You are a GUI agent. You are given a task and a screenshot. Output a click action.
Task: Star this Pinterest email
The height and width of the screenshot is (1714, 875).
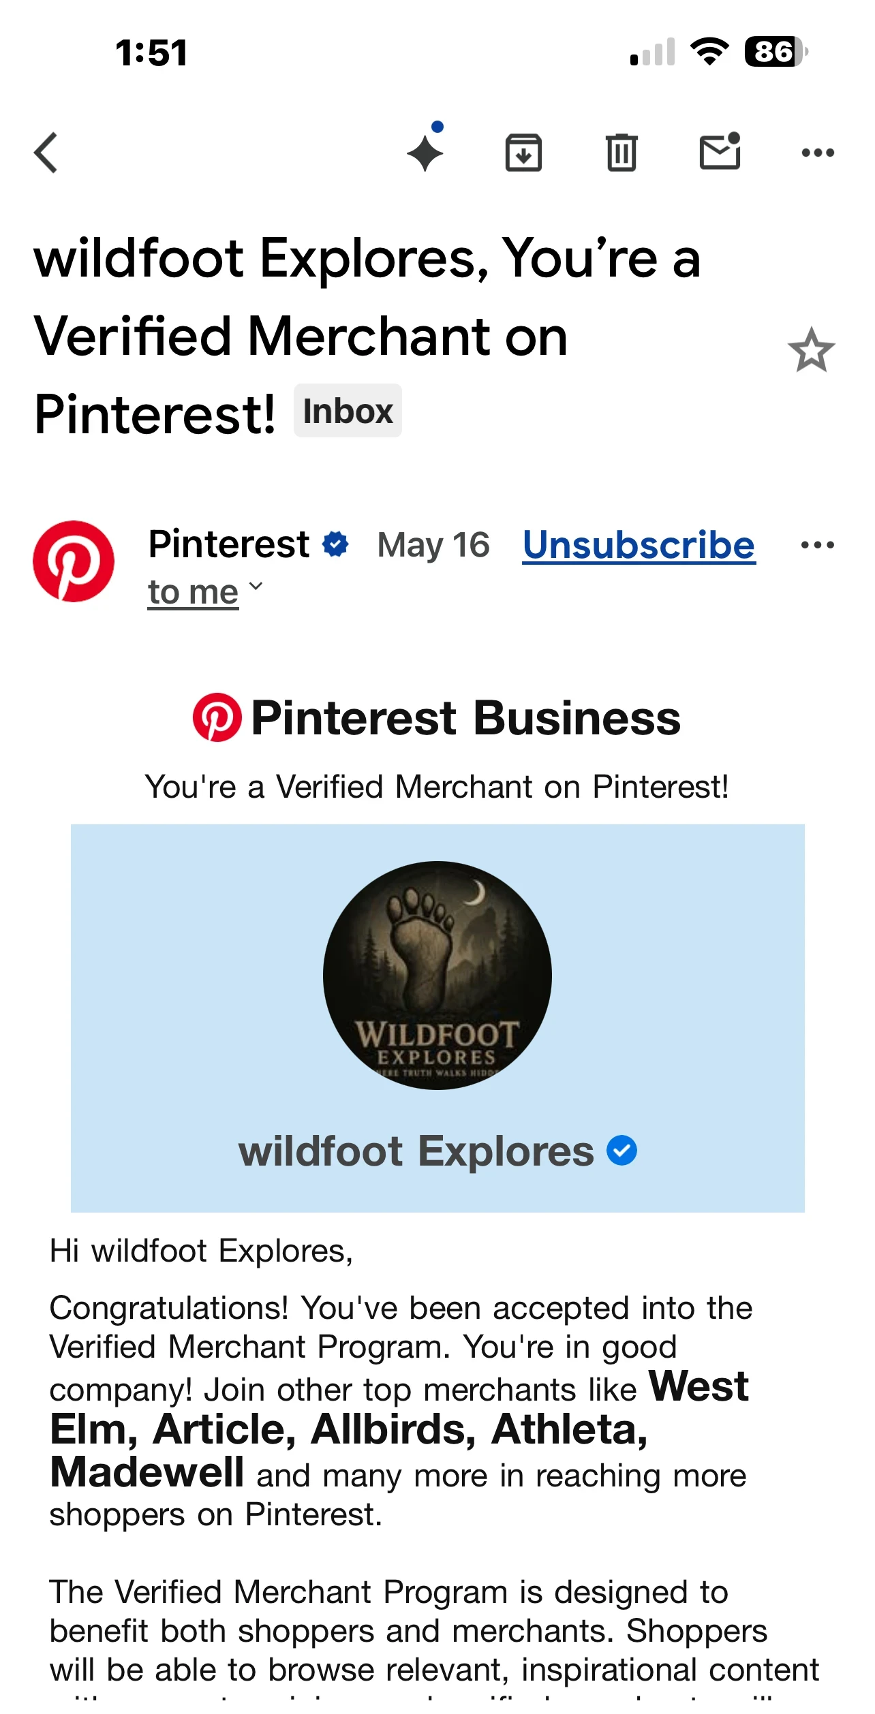click(811, 351)
